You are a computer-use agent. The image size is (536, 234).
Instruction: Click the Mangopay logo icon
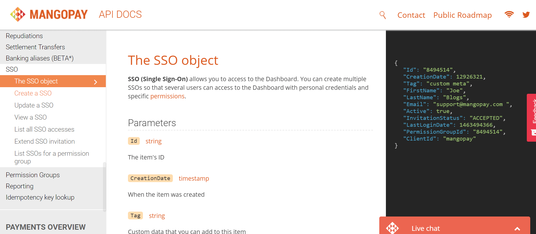tap(18, 14)
